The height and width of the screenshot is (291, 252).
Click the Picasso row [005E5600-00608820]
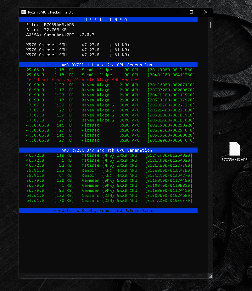coord(110,135)
